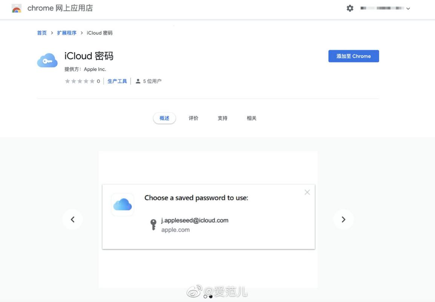Open settings via the gear icon
Viewport: 435px width, 302px height.
tap(350, 8)
